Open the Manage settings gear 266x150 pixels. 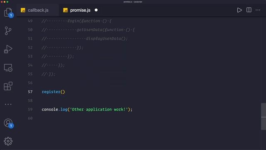pyautogui.click(x=8, y=141)
